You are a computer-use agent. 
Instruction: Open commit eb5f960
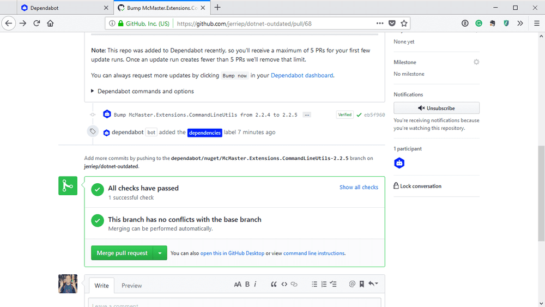click(374, 115)
